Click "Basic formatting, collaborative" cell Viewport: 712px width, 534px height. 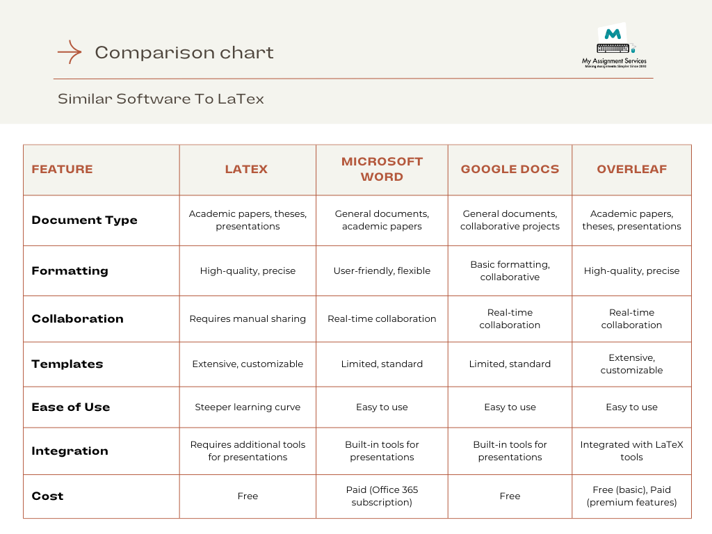(510, 271)
